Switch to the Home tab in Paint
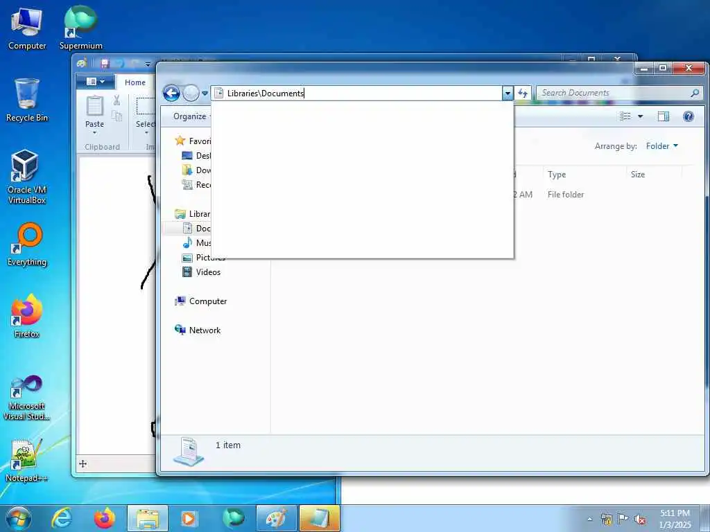The image size is (710, 532). [x=135, y=82]
